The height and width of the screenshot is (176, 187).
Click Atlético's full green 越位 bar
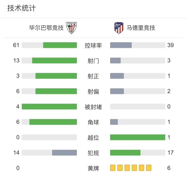pos(138,137)
